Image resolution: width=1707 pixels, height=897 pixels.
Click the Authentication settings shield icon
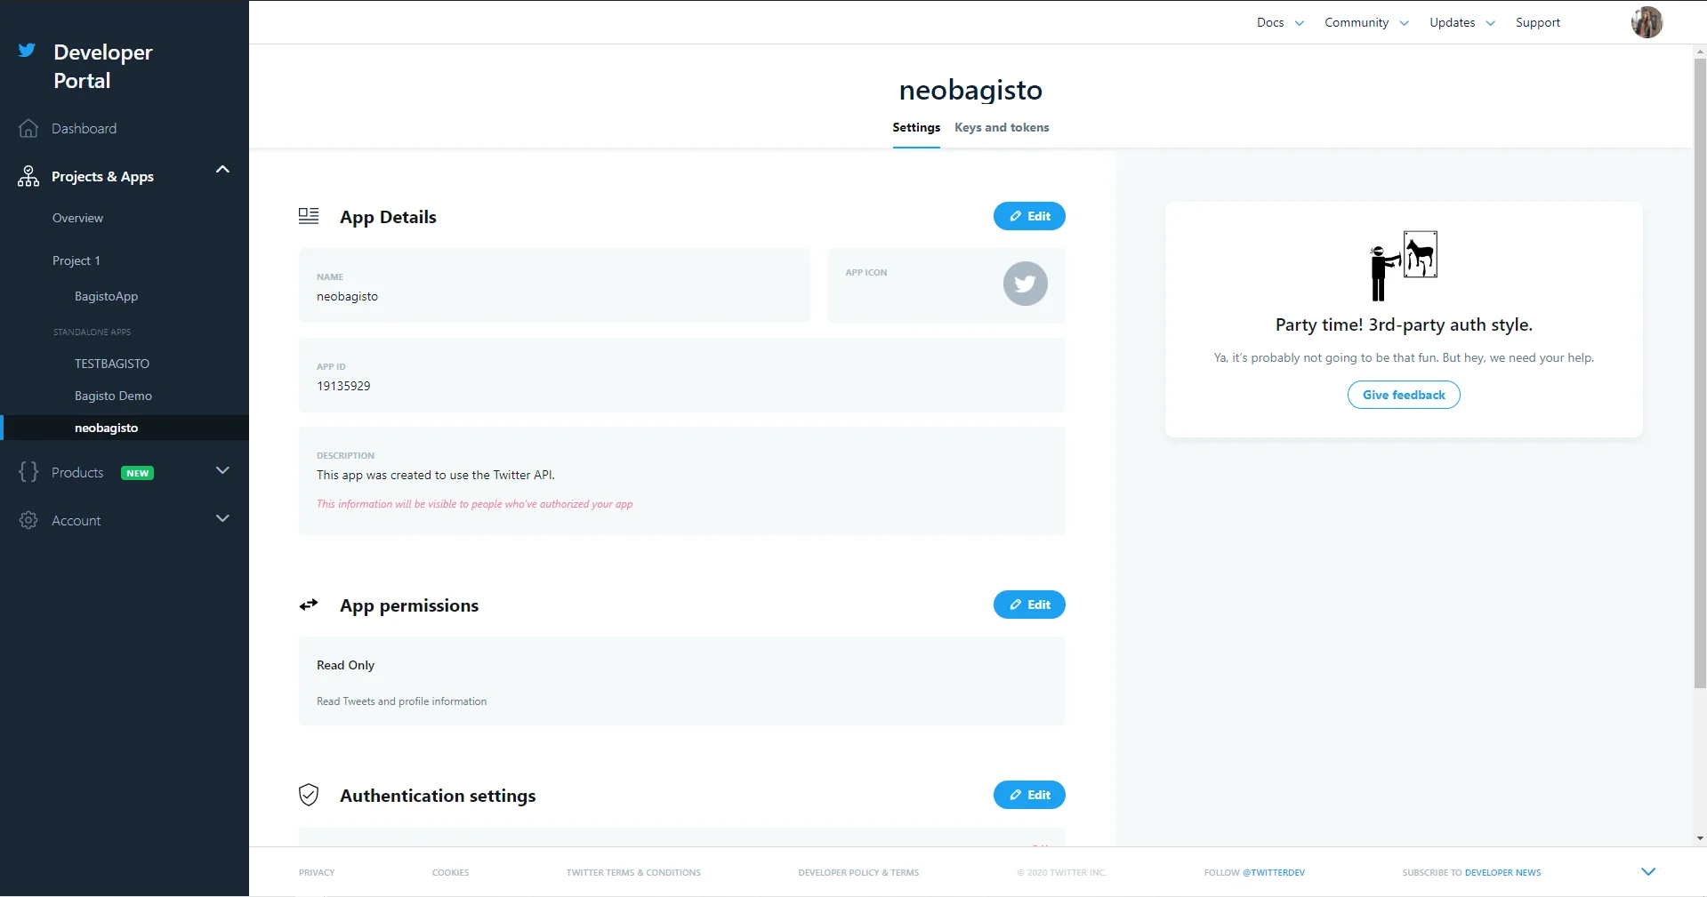[309, 795]
